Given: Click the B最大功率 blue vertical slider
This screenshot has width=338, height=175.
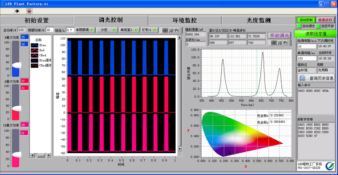Looking at the screenshot, I should tap(16, 58).
